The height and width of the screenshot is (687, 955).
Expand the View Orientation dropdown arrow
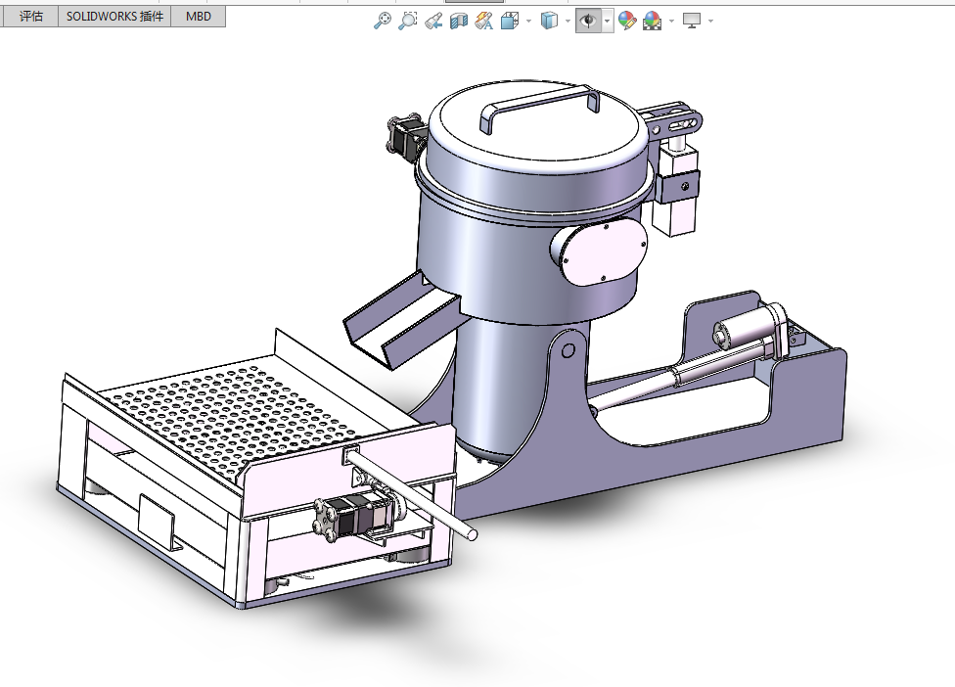(x=528, y=21)
